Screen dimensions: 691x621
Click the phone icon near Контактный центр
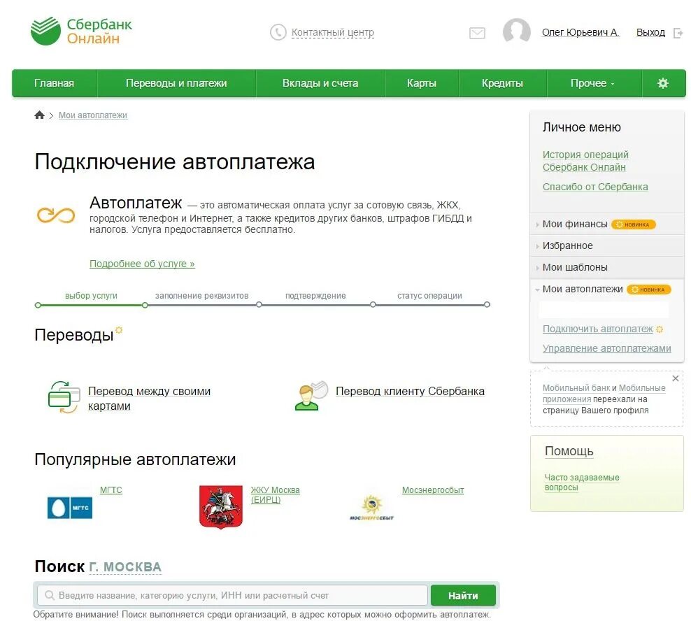click(278, 32)
